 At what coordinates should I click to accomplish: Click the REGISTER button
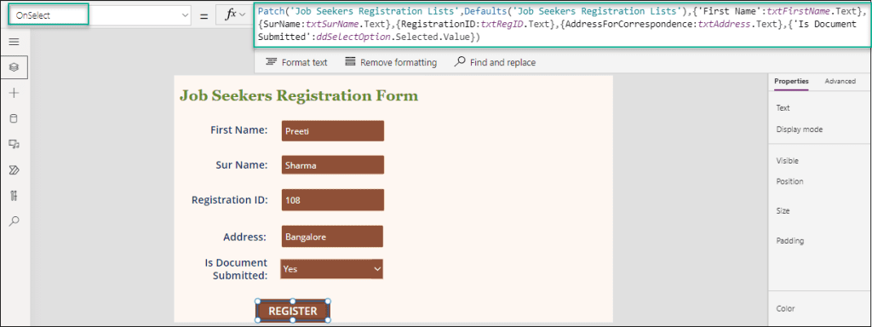[293, 312]
